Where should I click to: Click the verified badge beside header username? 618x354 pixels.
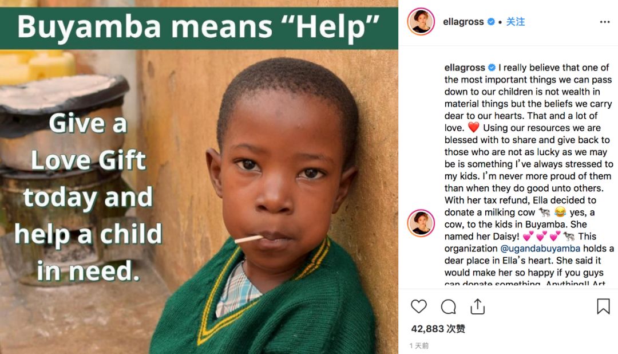click(x=491, y=22)
